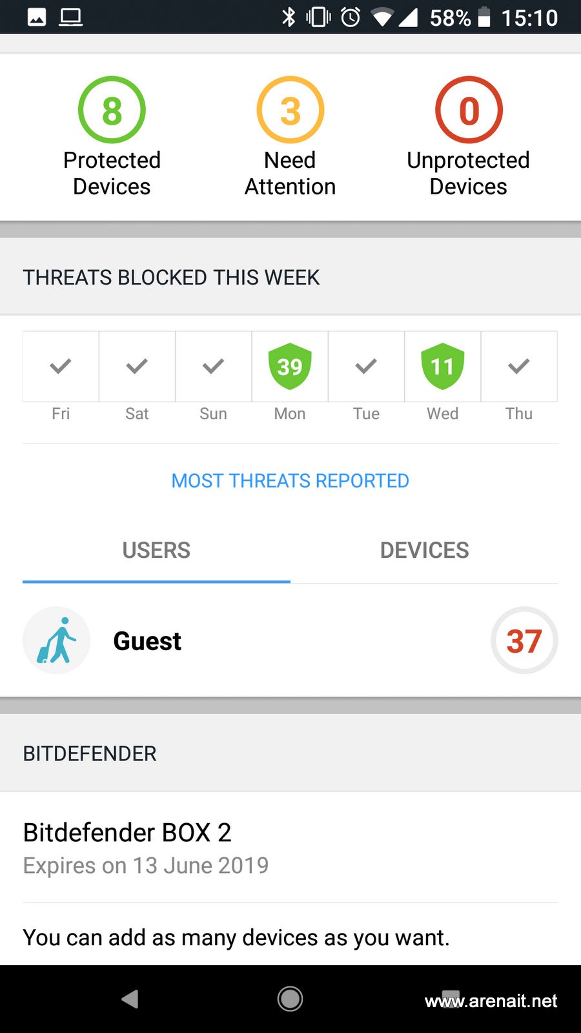Switch to the DEVICES tab
Screen dimensions: 581x1033
click(424, 551)
